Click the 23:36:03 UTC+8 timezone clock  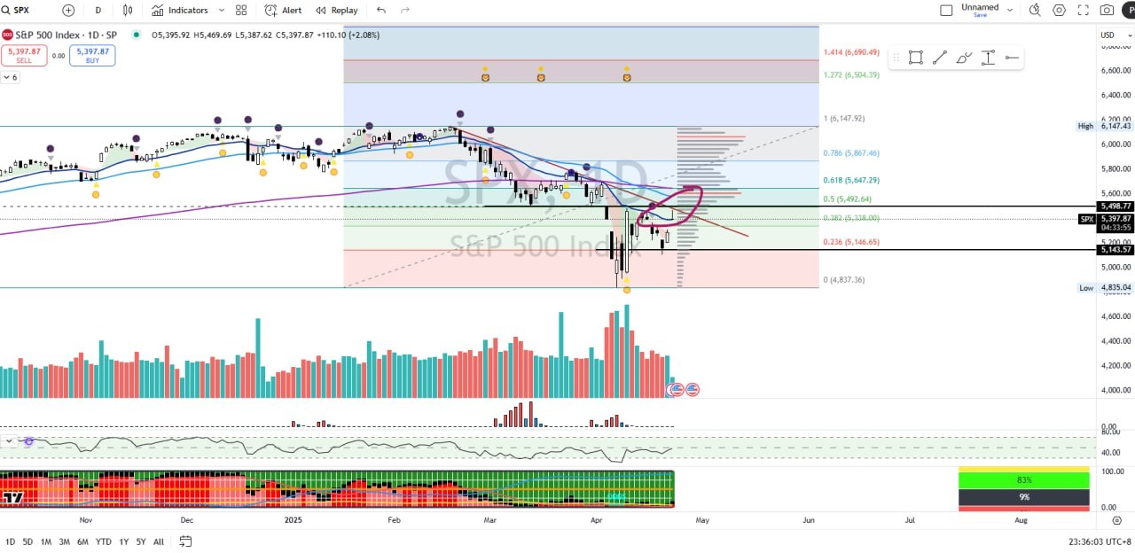coord(1100,541)
